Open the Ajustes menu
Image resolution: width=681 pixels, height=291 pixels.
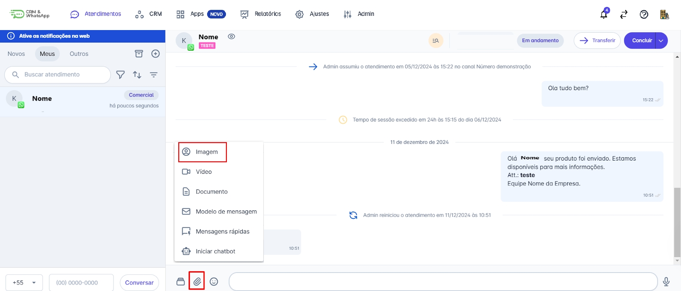312,14
